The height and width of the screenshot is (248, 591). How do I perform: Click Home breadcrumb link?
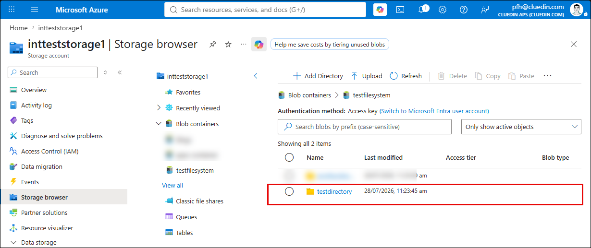(x=19, y=28)
